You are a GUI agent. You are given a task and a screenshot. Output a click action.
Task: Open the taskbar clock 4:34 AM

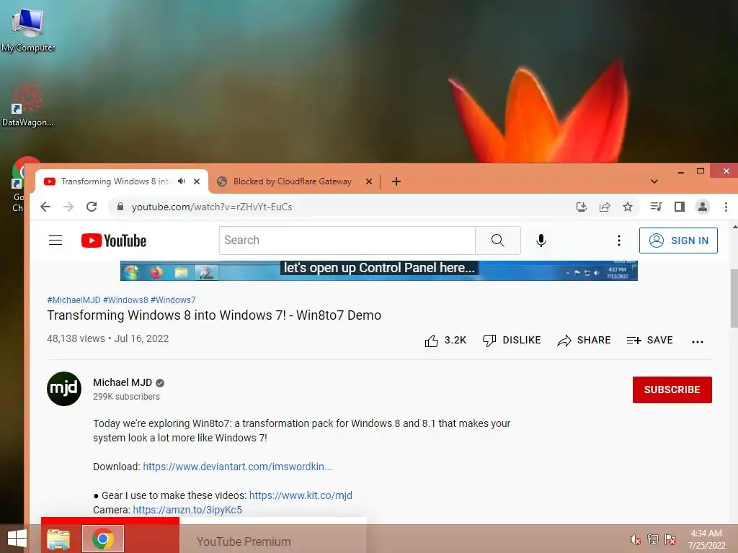[x=706, y=539]
